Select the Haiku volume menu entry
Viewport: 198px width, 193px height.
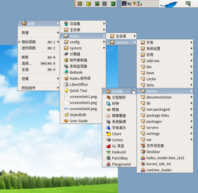pyautogui.click(x=83, y=36)
